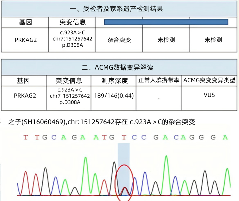The image size is (239, 201).
Task: Click the T base above the highlighted column
Action: point(124,137)
